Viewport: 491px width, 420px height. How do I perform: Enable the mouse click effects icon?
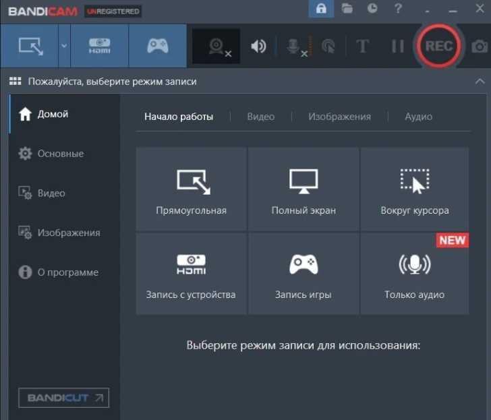pyautogui.click(x=328, y=47)
